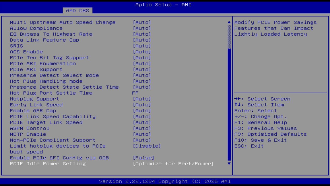
Task: Change ASPM Control value
Action: (142, 128)
